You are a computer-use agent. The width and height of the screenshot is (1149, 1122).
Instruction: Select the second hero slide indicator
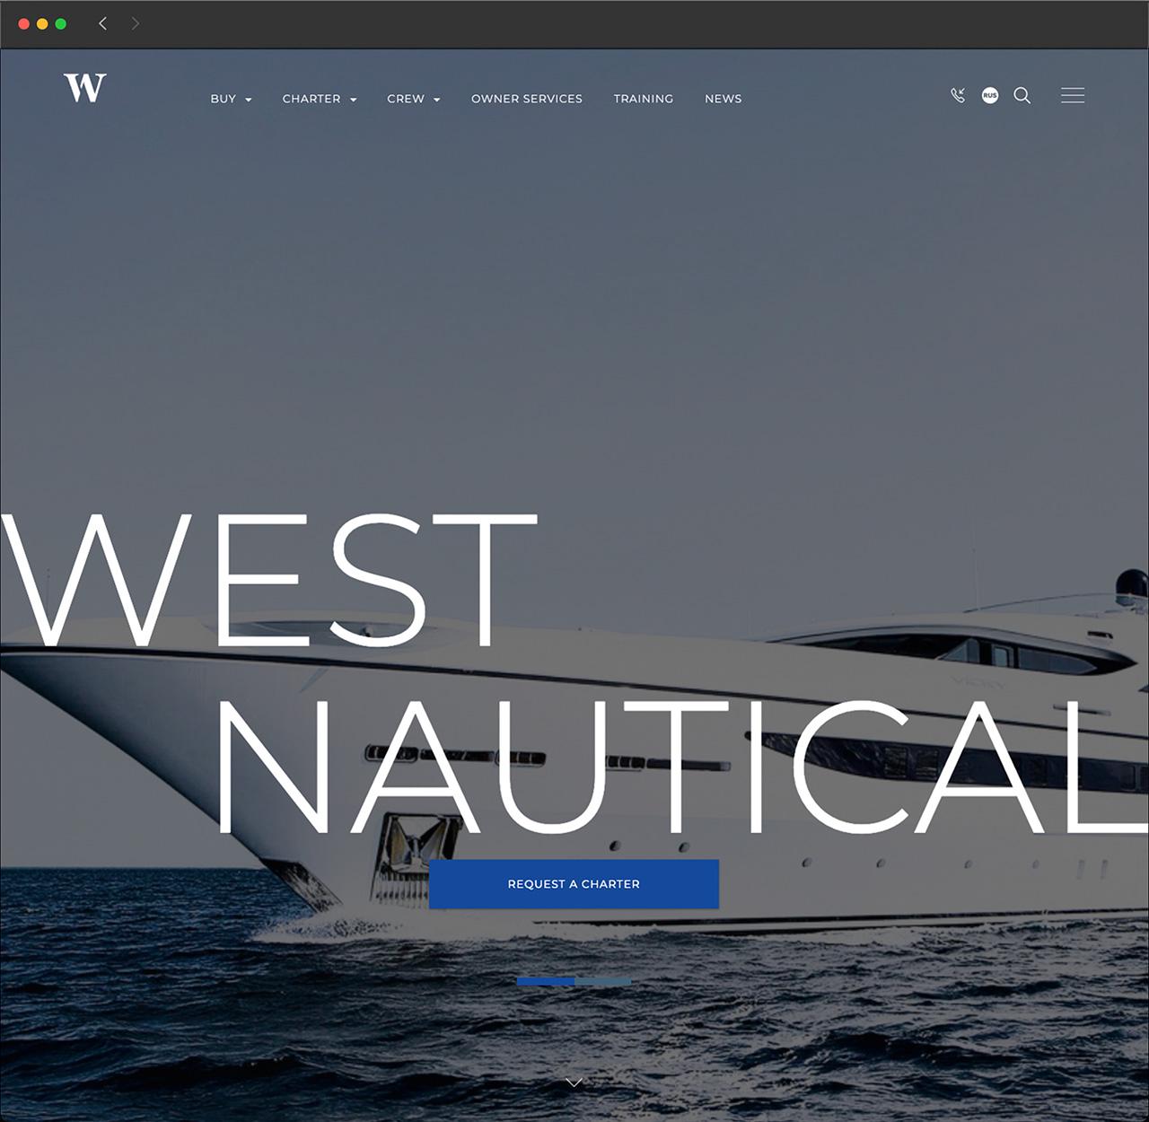tap(603, 982)
